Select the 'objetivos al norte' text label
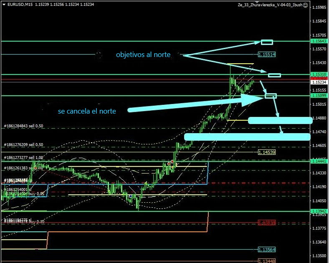329x263 pixels. tap(143, 55)
